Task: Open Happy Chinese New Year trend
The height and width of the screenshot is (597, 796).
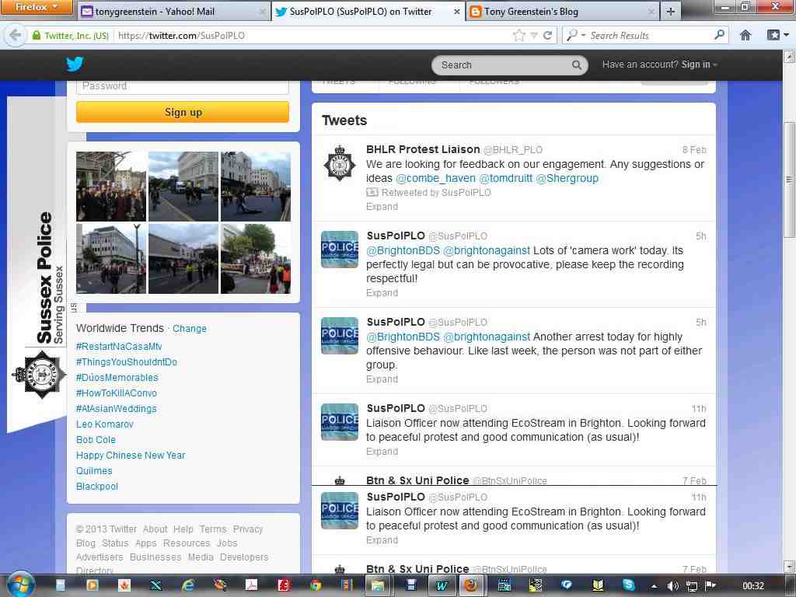Action: point(131,456)
